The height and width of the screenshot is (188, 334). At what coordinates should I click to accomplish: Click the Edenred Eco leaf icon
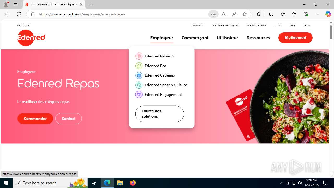[x=139, y=66]
